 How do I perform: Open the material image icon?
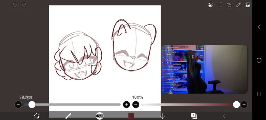pyautogui.click(x=248, y=5)
